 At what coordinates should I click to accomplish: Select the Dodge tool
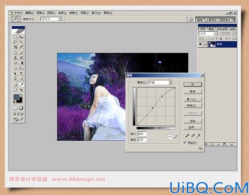pyautogui.click(x=21, y=68)
